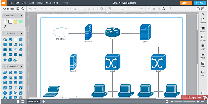Click the orange Share button

tap(186, 3)
